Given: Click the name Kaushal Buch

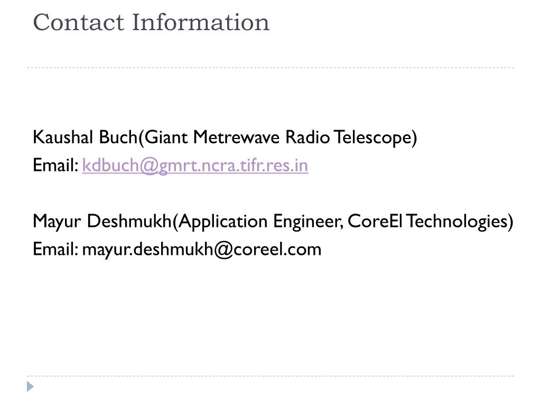Looking at the screenshot, I should [85, 137].
